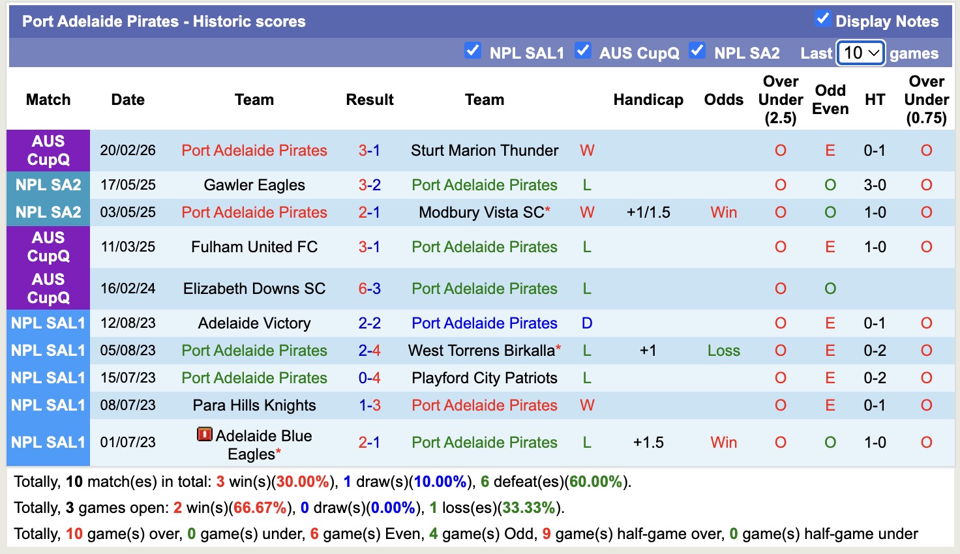
Task: Open Para Hills Knights team page
Action: pos(254,405)
